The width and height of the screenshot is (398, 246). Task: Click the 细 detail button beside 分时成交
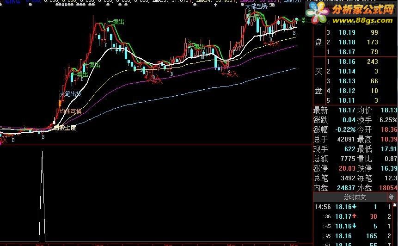tap(392, 197)
